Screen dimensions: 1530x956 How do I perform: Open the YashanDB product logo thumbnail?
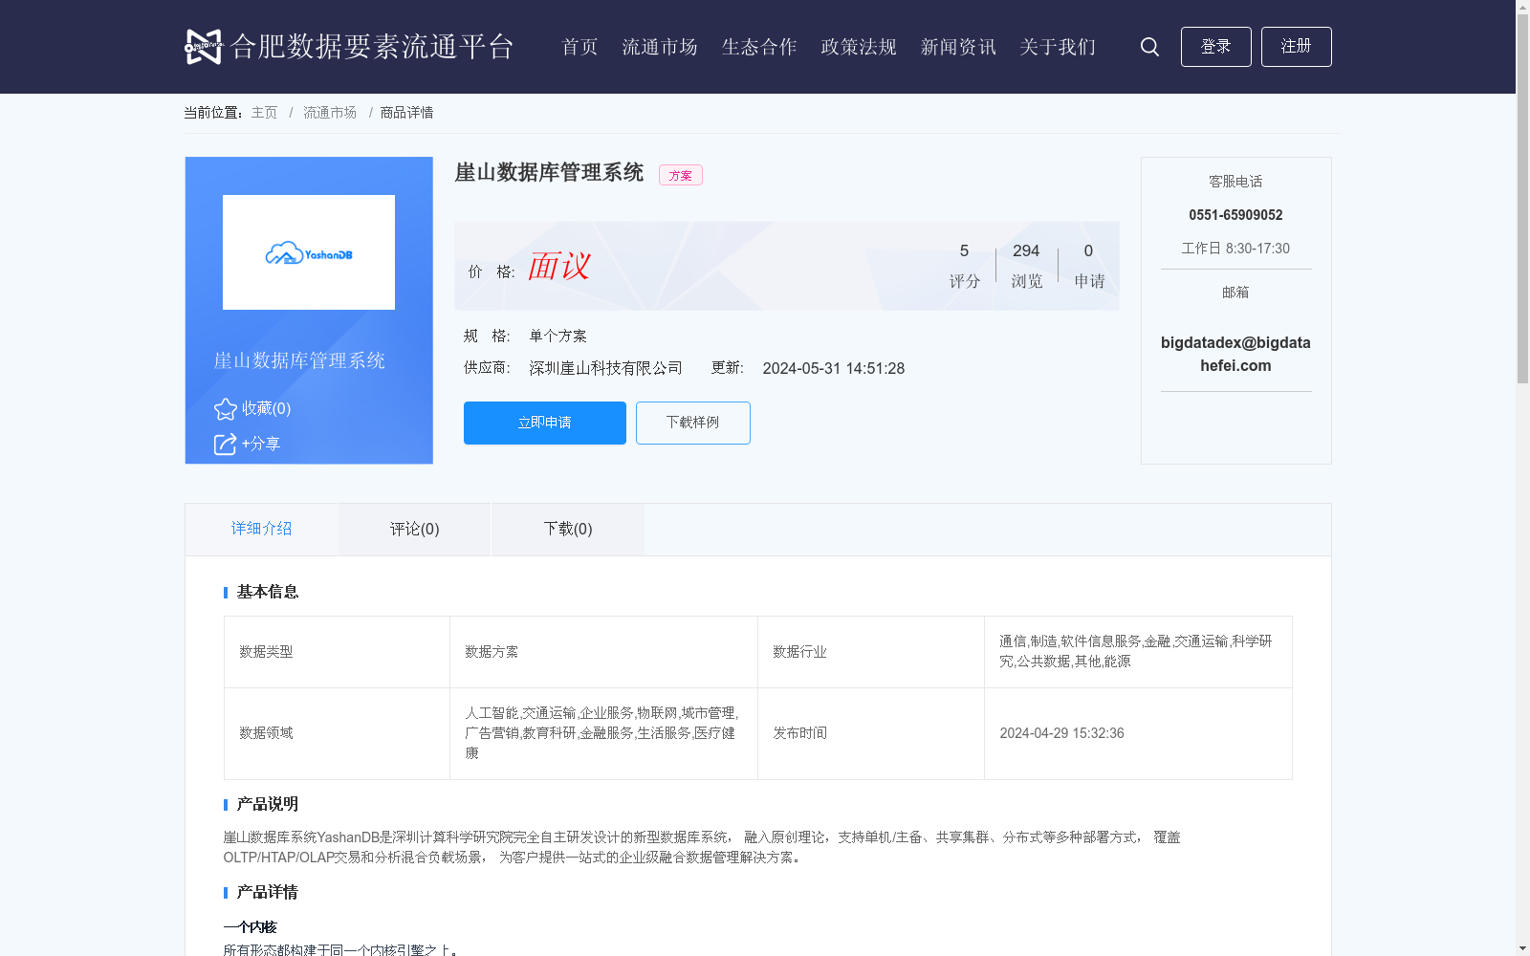coord(309,252)
